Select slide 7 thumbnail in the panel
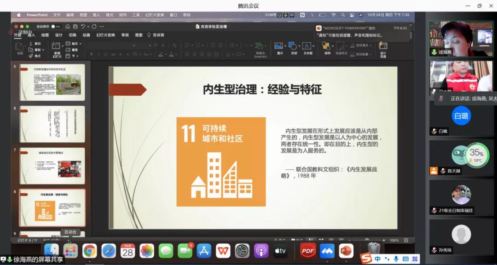This screenshot has height=265, width=497. pos(52,166)
